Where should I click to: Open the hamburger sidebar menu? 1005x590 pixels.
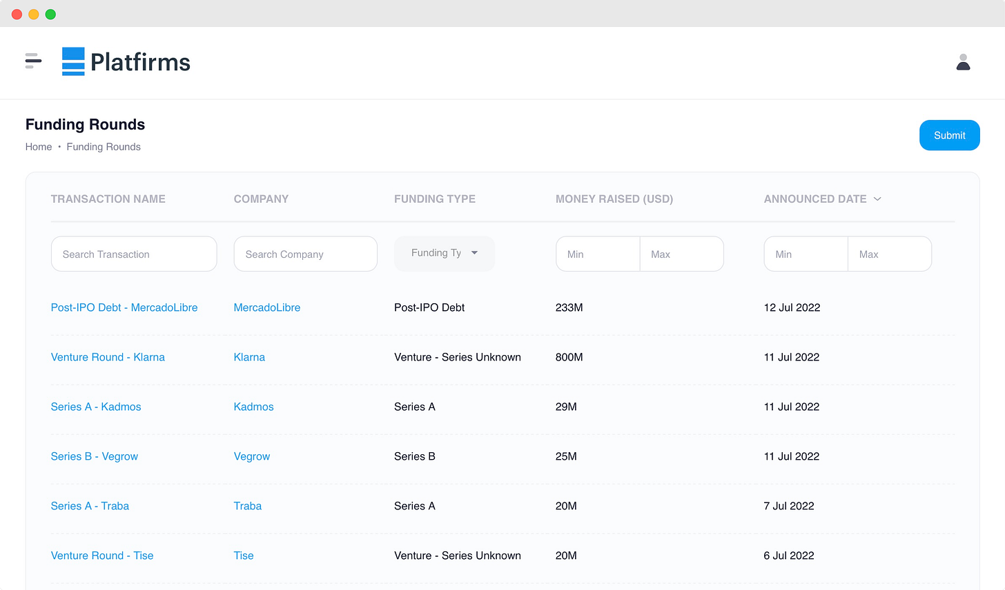pyautogui.click(x=33, y=61)
